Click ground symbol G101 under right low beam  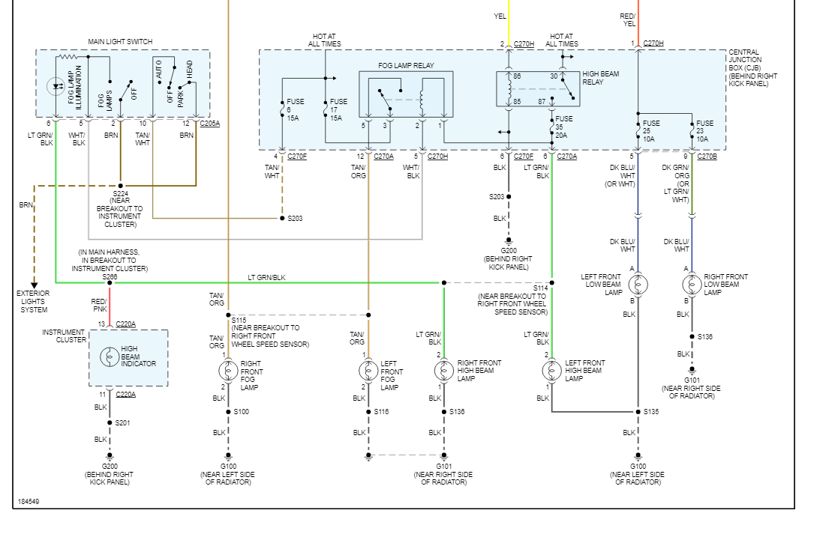(692, 370)
